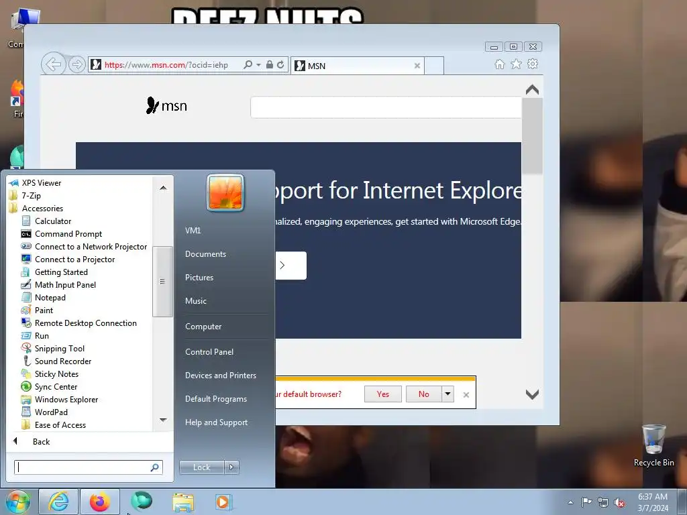687x515 pixels.
Task: Open Favorites star in Internet Explorer
Action: (x=516, y=64)
